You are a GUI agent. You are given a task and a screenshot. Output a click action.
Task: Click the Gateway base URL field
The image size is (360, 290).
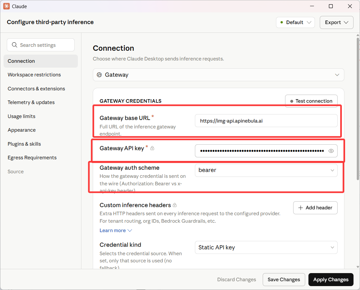[x=266, y=121]
